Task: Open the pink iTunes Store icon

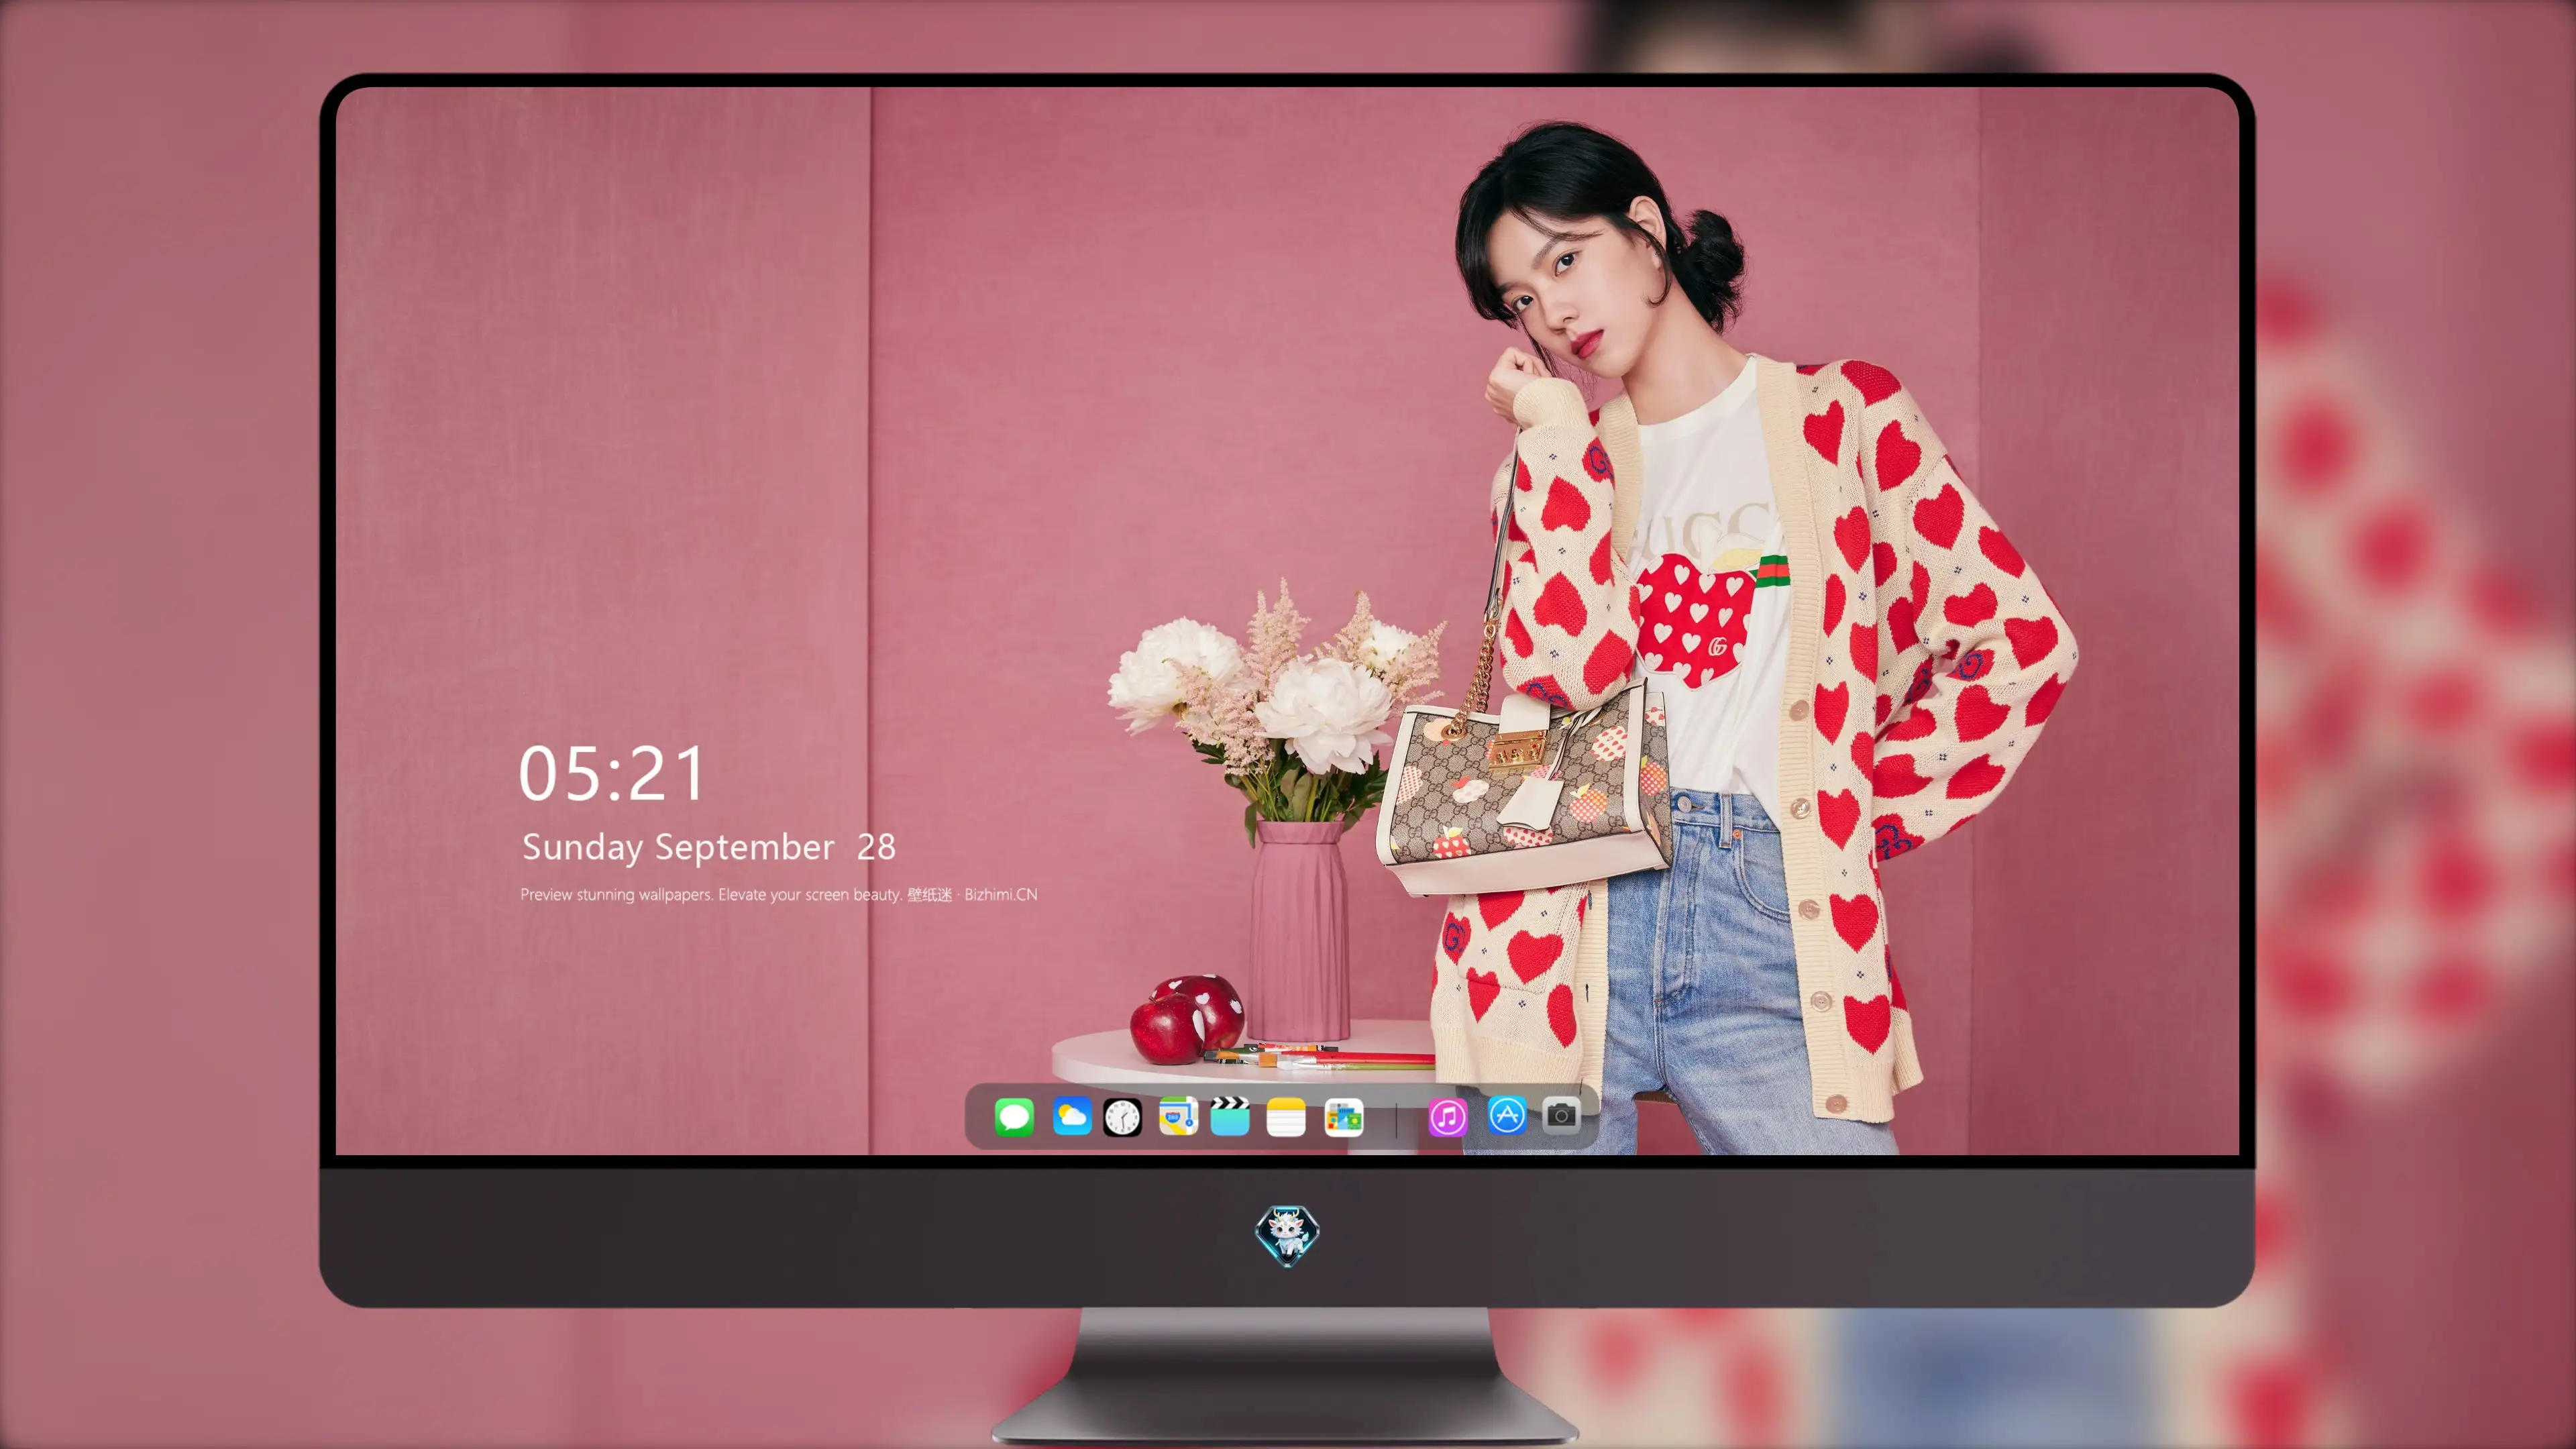Action: point(1448,1117)
